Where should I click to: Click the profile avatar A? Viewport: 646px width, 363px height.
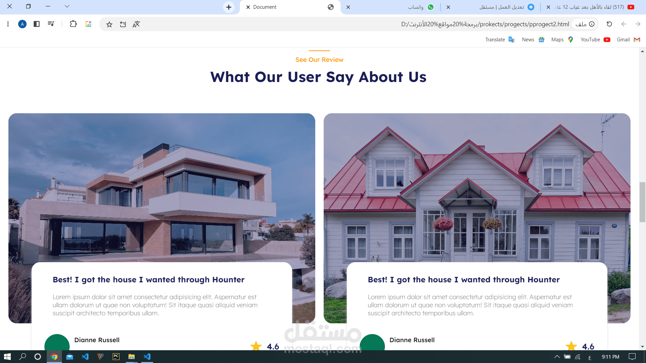tap(22, 24)
